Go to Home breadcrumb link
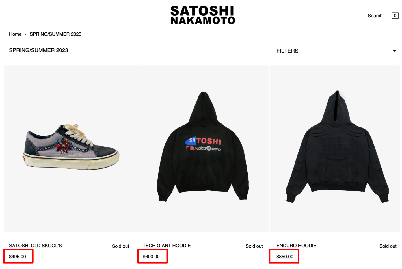 tap(15, 34)
